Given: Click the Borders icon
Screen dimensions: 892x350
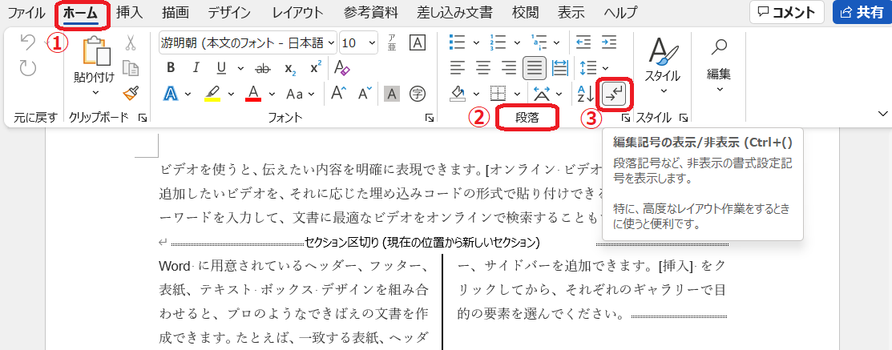Looking at the screenshot, I should click(498, 94).
